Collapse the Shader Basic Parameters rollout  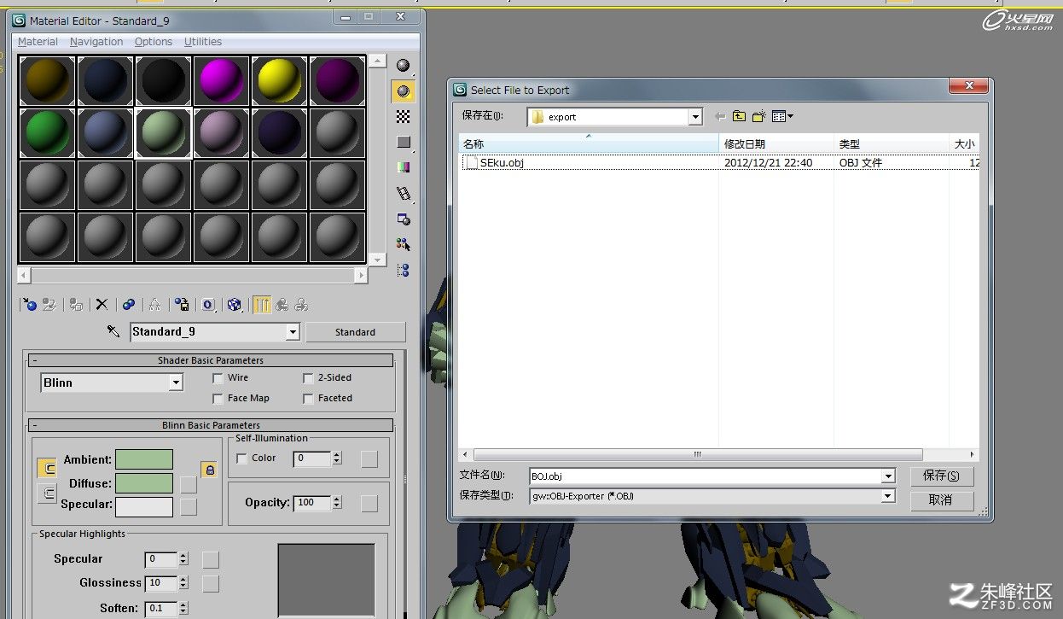[35, 360]
